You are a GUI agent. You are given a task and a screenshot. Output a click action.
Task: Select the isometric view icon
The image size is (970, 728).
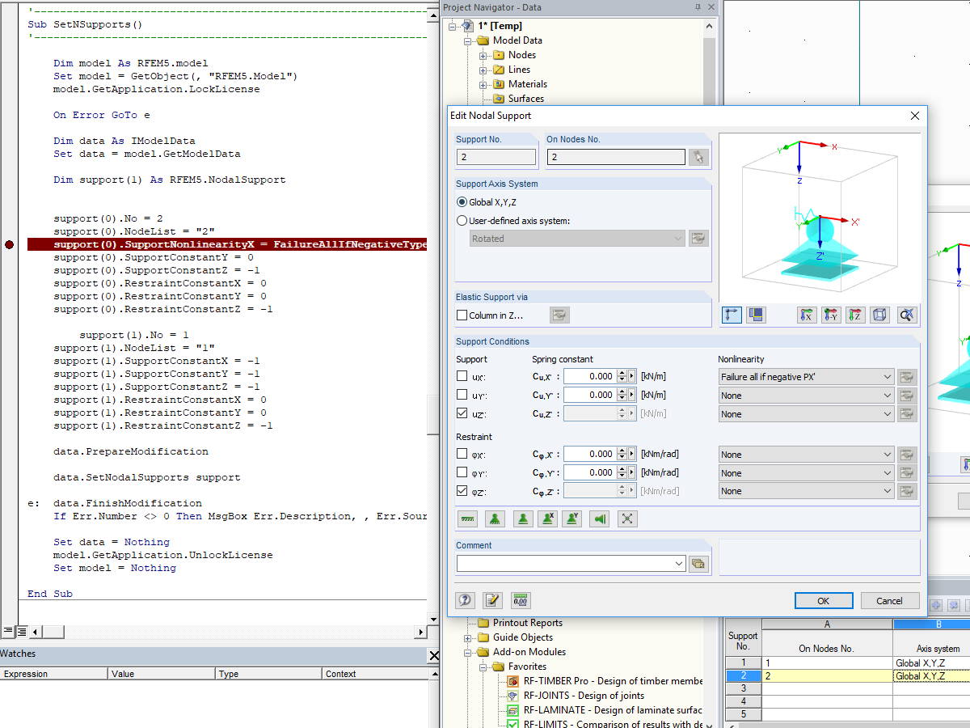point(880,315)
